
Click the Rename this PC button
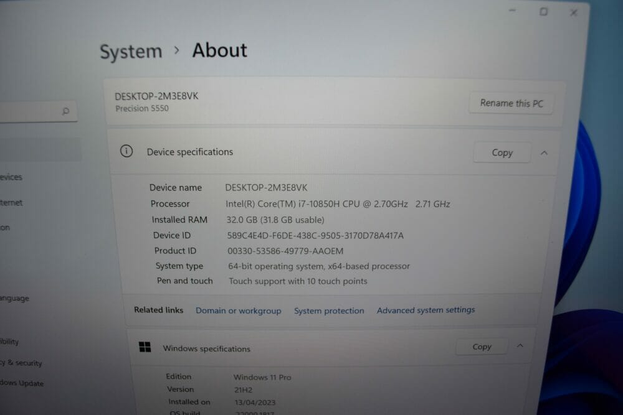[511, 103]
